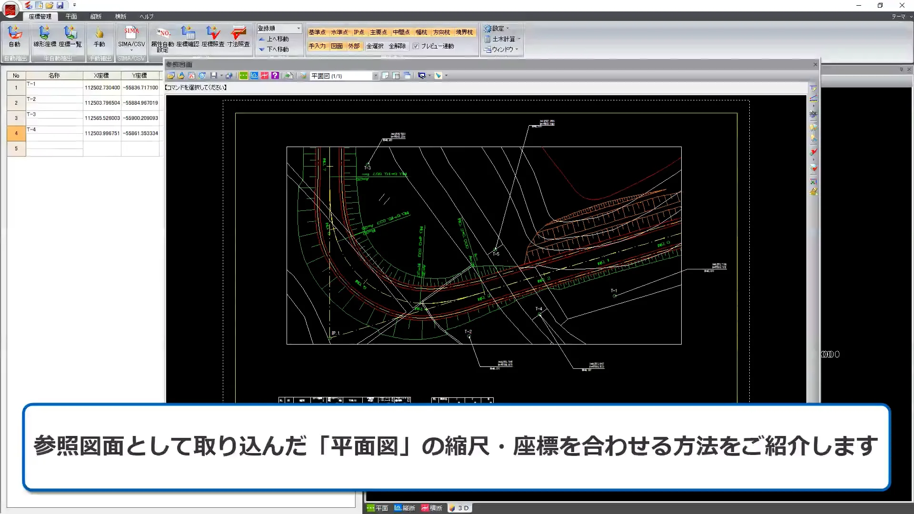Open the ヘルプ menu

tap(146, 16)
